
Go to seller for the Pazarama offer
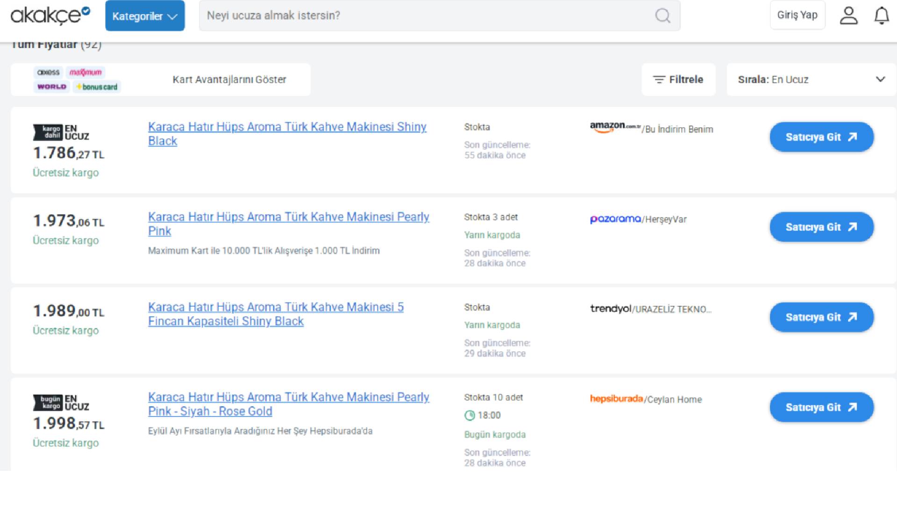point(822,227)
